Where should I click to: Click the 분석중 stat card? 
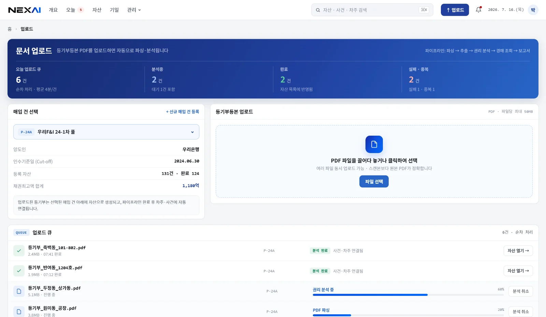coord(209,79)
